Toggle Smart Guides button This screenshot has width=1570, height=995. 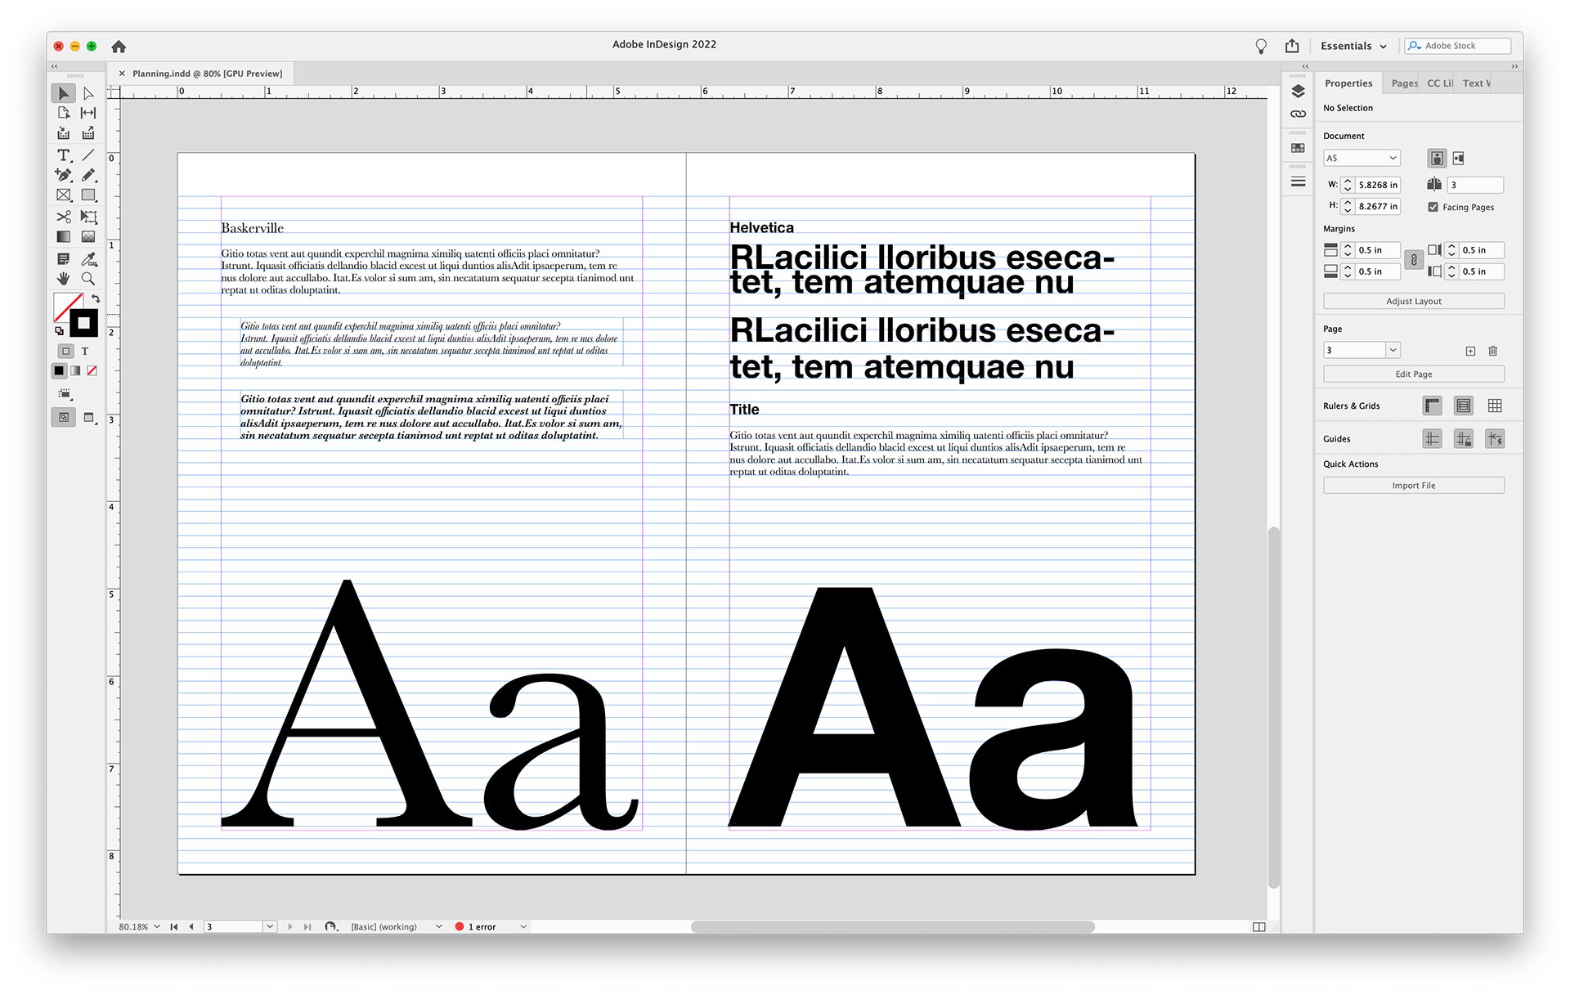(1495, 439)
